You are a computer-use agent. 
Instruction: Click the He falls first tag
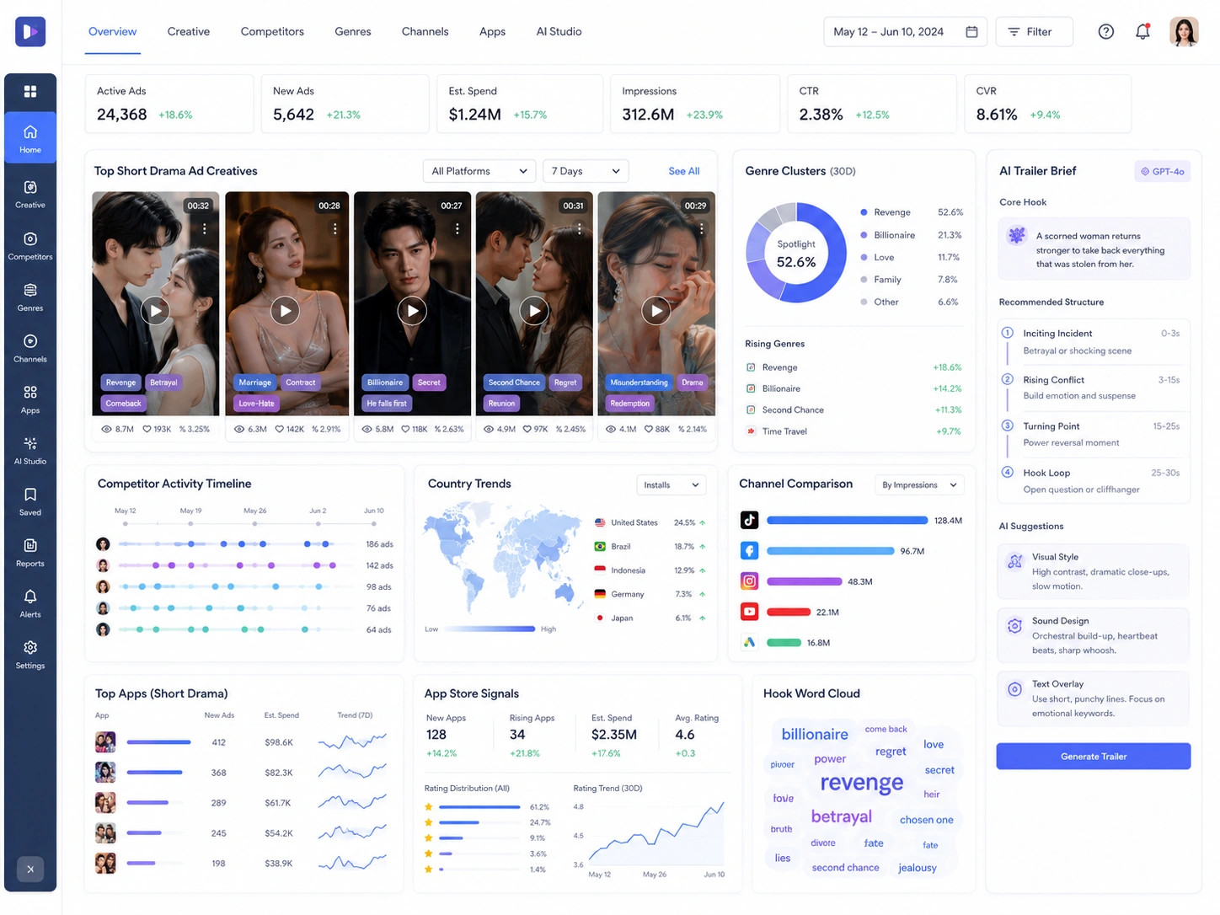pos(387,404)
